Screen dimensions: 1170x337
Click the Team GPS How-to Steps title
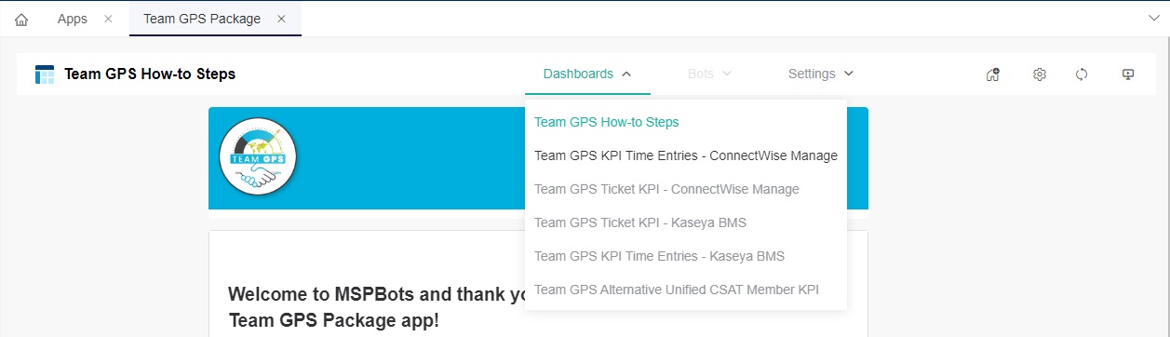[150, 74]
